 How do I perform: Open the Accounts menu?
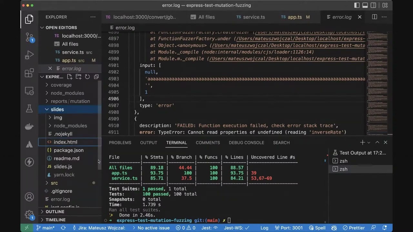29,197
